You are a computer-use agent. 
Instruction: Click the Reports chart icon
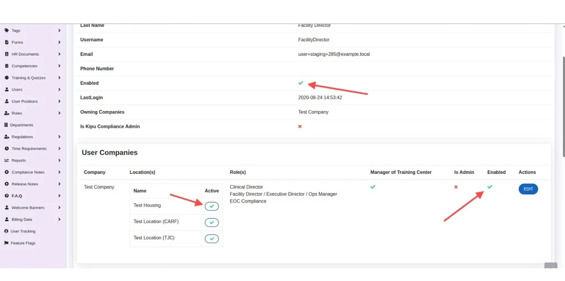click(x=7, y=160)
